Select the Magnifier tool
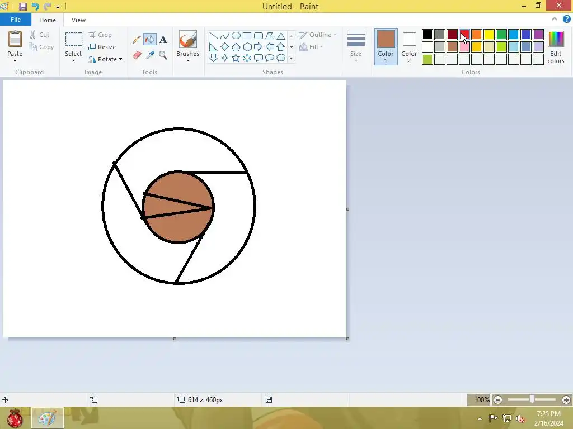This screenshot has width=573, height=429. pos(163,55)
